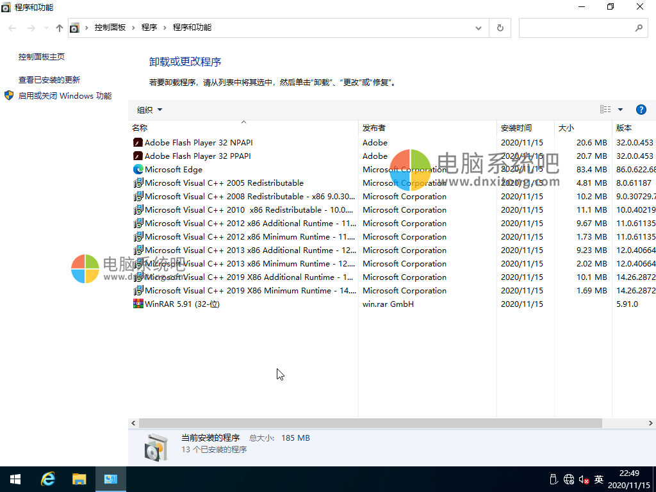Sort the list by the 大小 column header
Viewport: 656px width, 492px height.
point(565,127)
